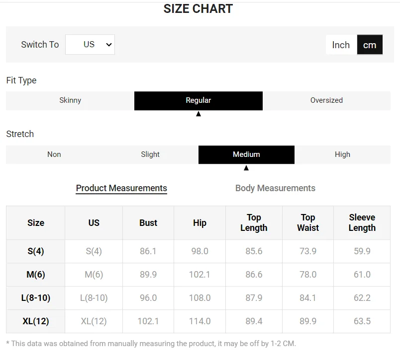Viewport: 400px width, 358px height.
Task: Switch to Body Measurements tab
Action: click(x=275, y=188)
